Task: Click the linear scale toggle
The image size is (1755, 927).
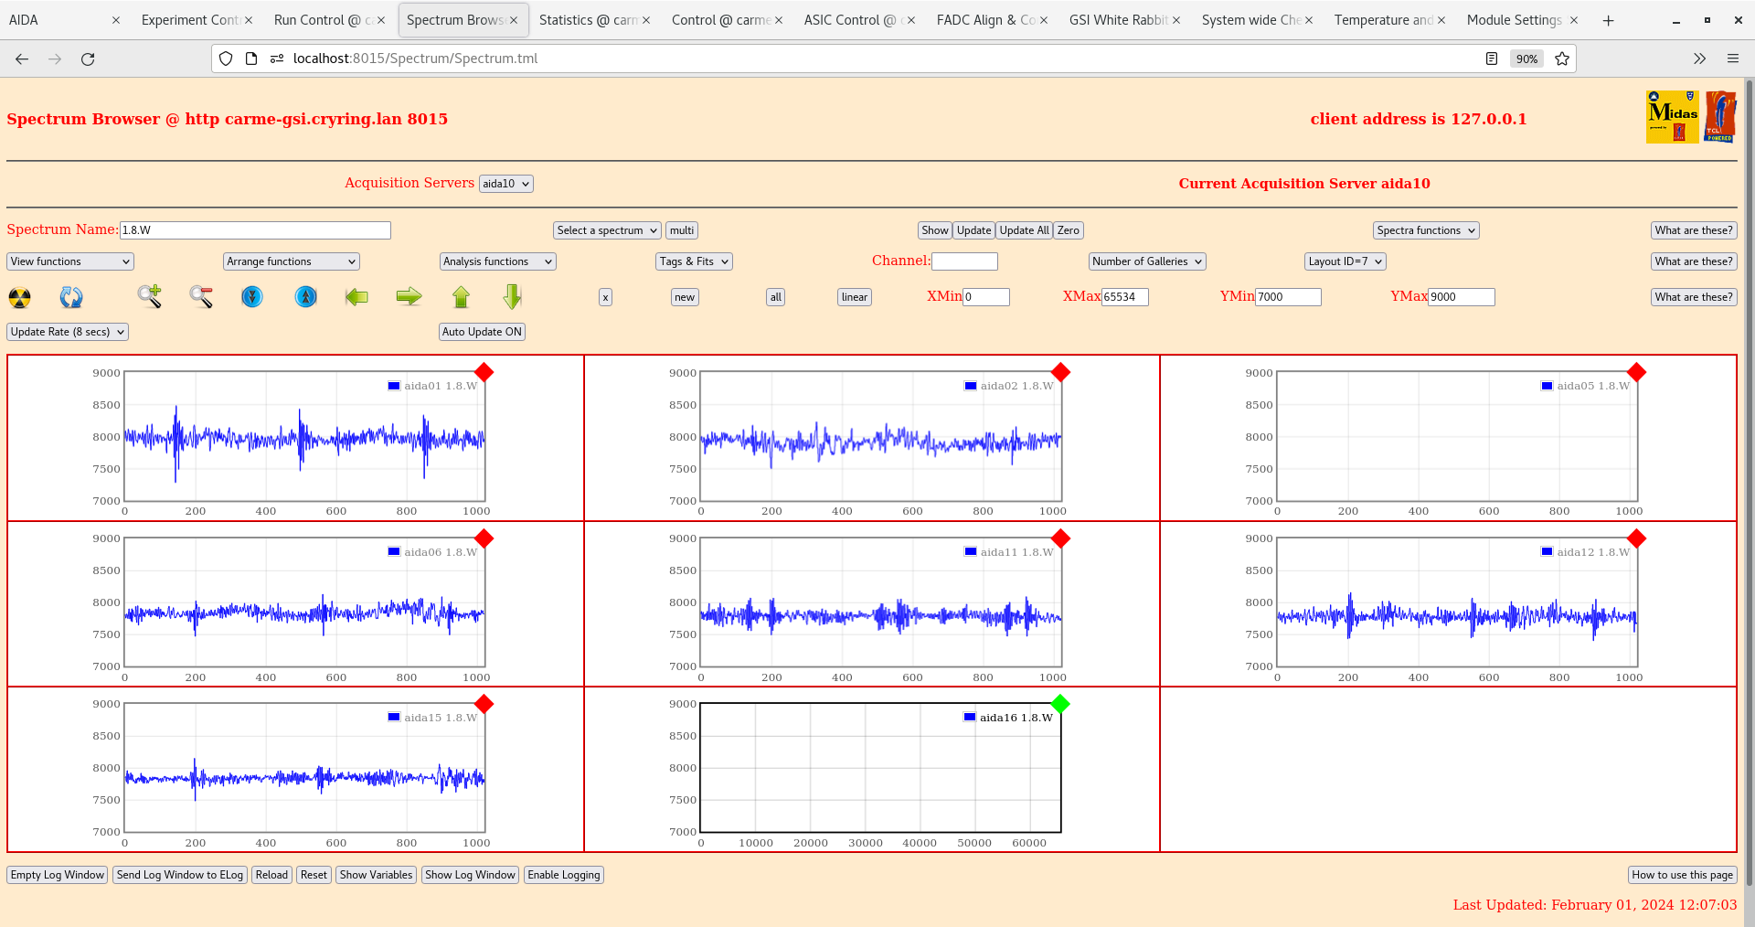Action: [853, 296]
